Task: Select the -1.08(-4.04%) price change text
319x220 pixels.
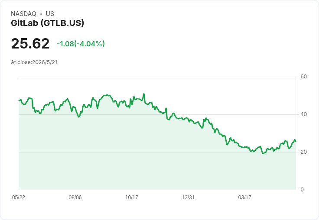Action: (x=81, y=44)
